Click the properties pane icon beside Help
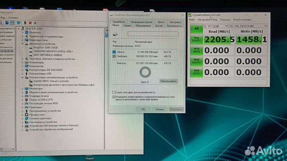 pyautogui.click(x=12, y=23)
